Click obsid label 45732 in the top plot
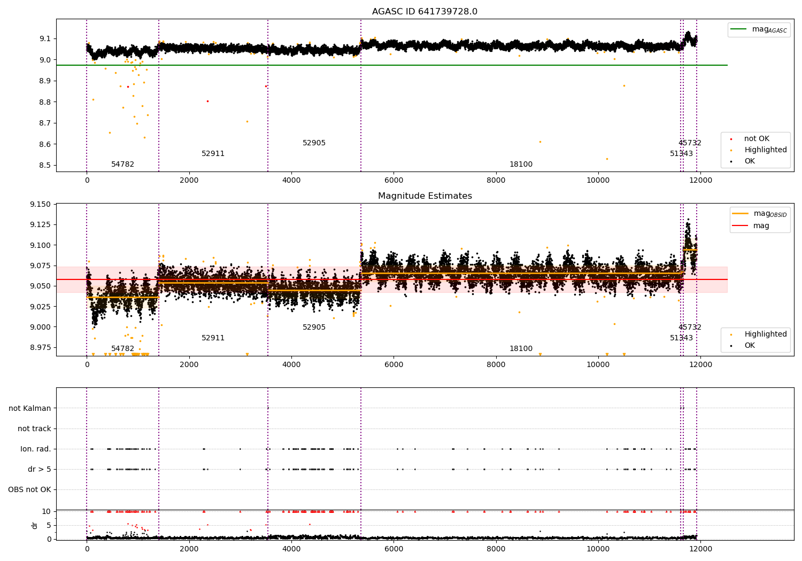The width and height of the screenshot is (802, 561). (690, 143)
